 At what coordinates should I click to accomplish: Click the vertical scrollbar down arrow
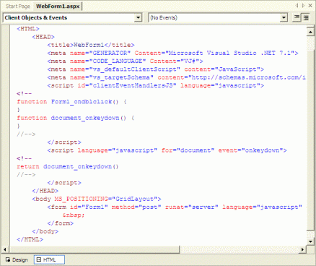point(310,241)
